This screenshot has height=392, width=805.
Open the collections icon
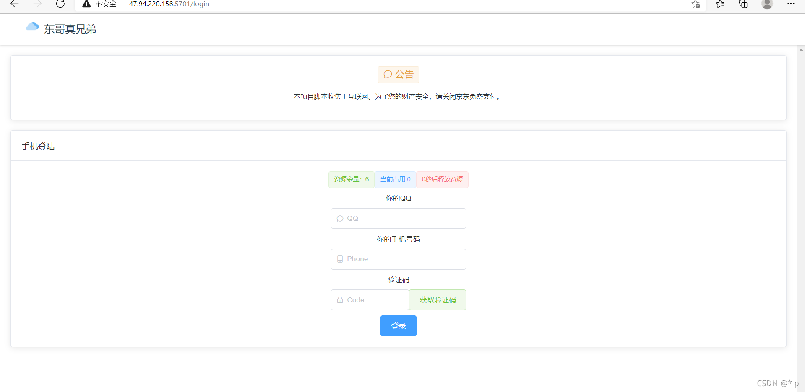743,4
